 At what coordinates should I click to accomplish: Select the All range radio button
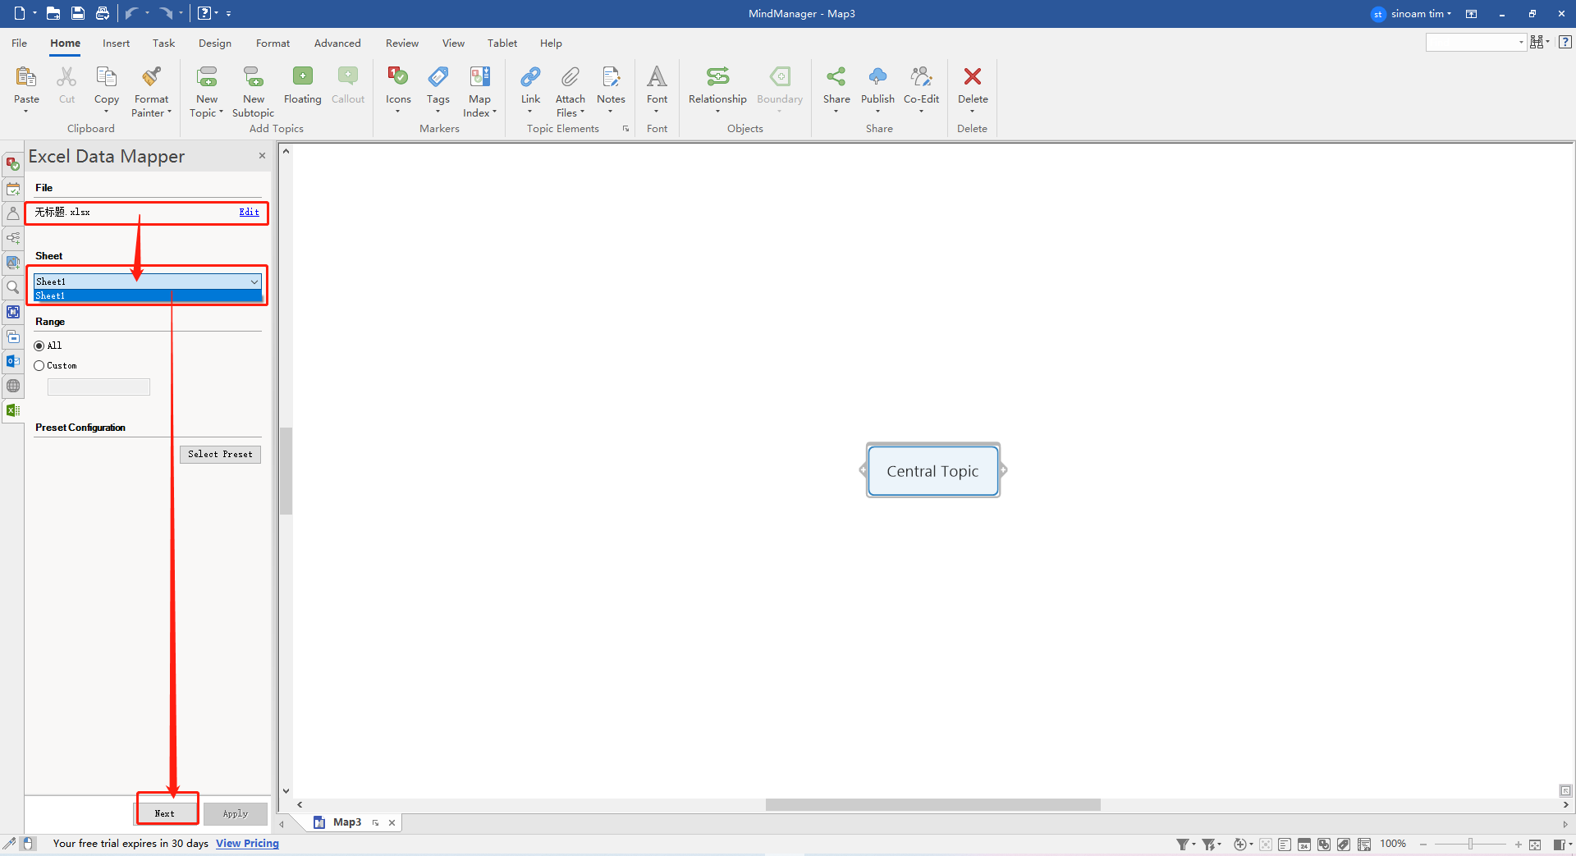(x=39, y=346)
